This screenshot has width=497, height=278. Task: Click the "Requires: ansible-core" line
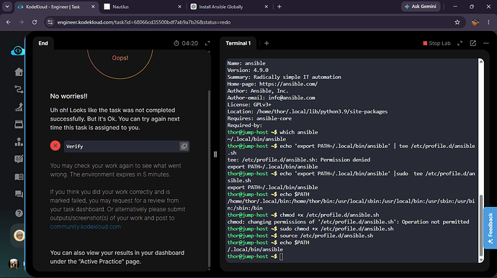(x=259, y=119)
